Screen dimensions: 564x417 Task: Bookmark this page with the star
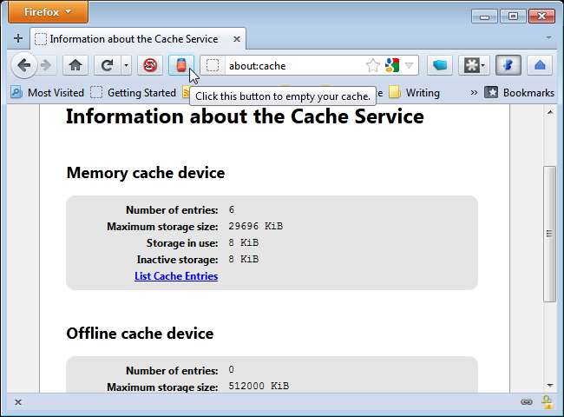(x=373, y=65)
